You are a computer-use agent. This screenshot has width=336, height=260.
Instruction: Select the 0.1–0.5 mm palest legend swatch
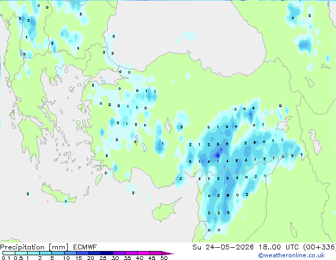(x=9, y=253)
